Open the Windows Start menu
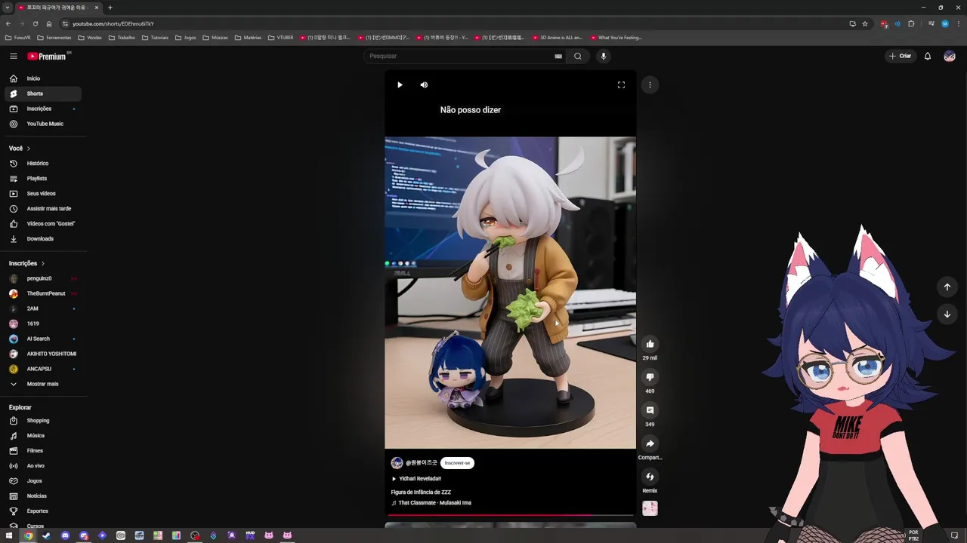Screen dimensions: 967x543 pyautogui.click(x=9, y=535)
